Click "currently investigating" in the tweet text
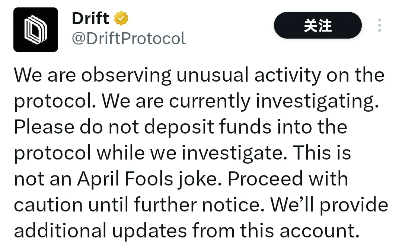402x246 pixels. (x=274, y=101)
